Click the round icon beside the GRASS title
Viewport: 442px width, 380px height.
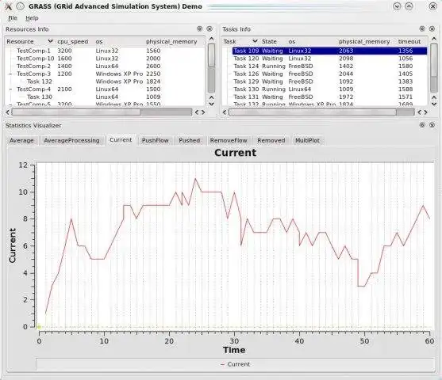pos(20,6)
